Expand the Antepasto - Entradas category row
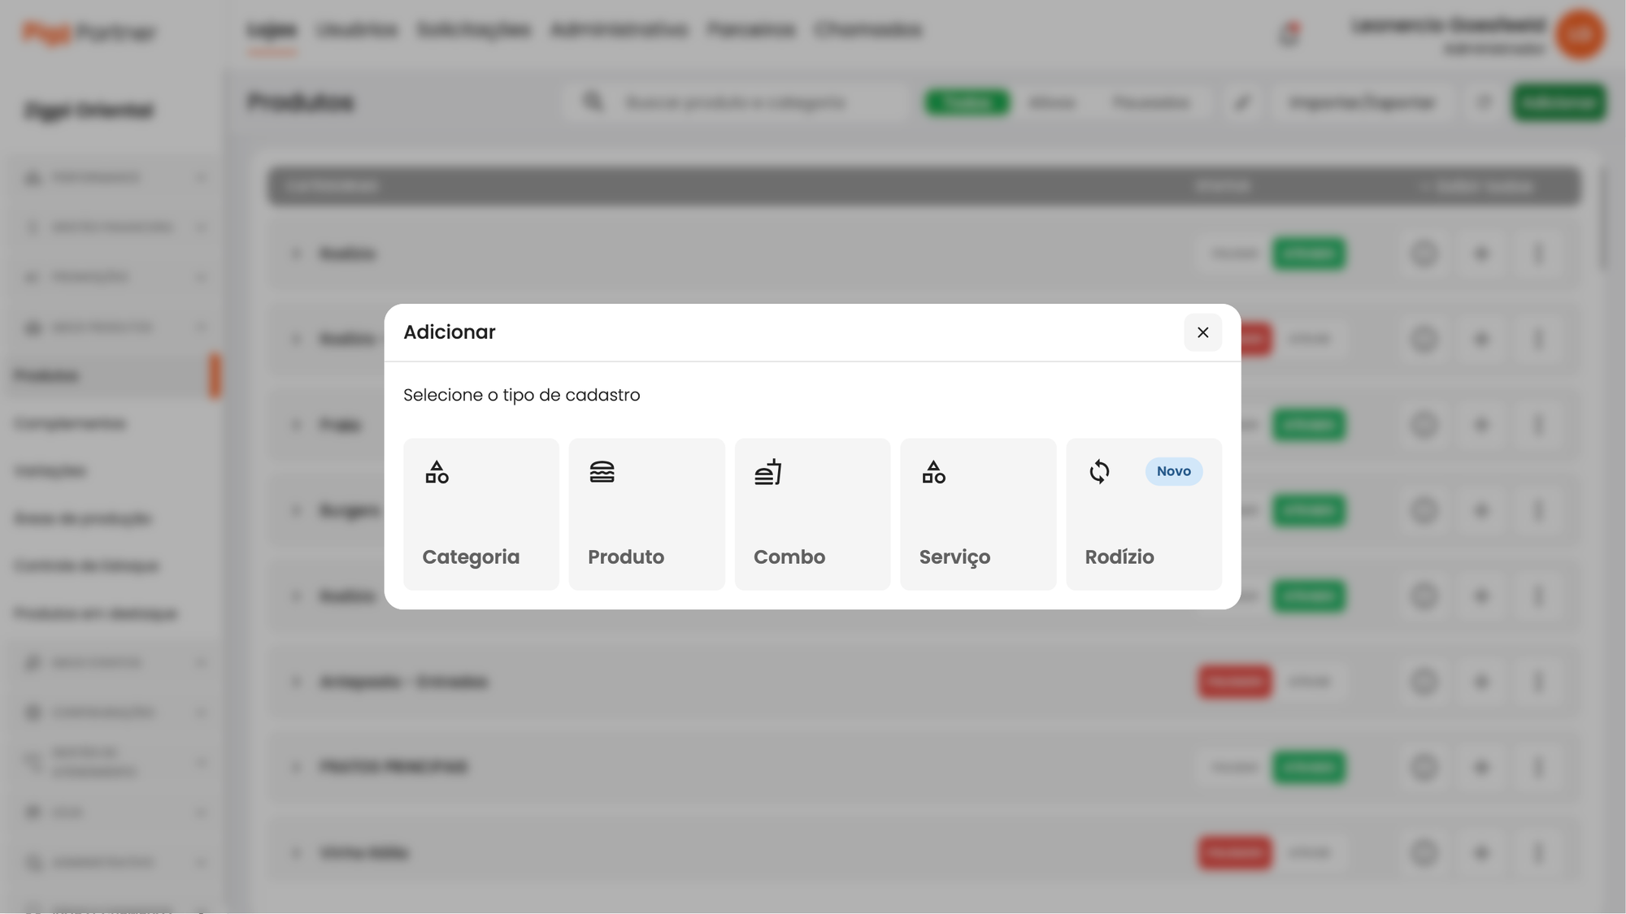 [296, 682]
